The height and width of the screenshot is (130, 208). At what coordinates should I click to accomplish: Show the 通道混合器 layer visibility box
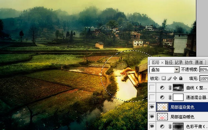152,97
